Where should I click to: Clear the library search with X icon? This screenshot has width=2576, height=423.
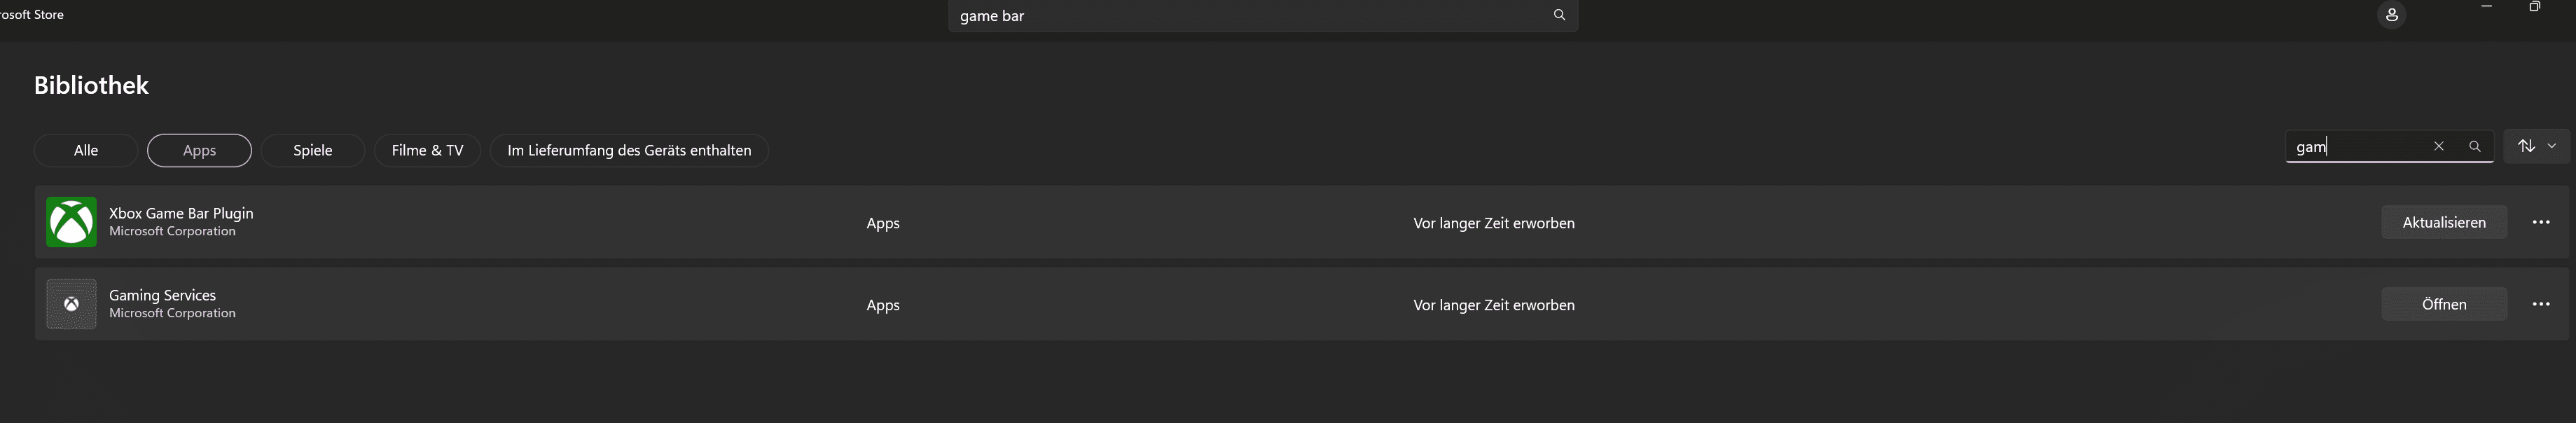pos(2438,146)
